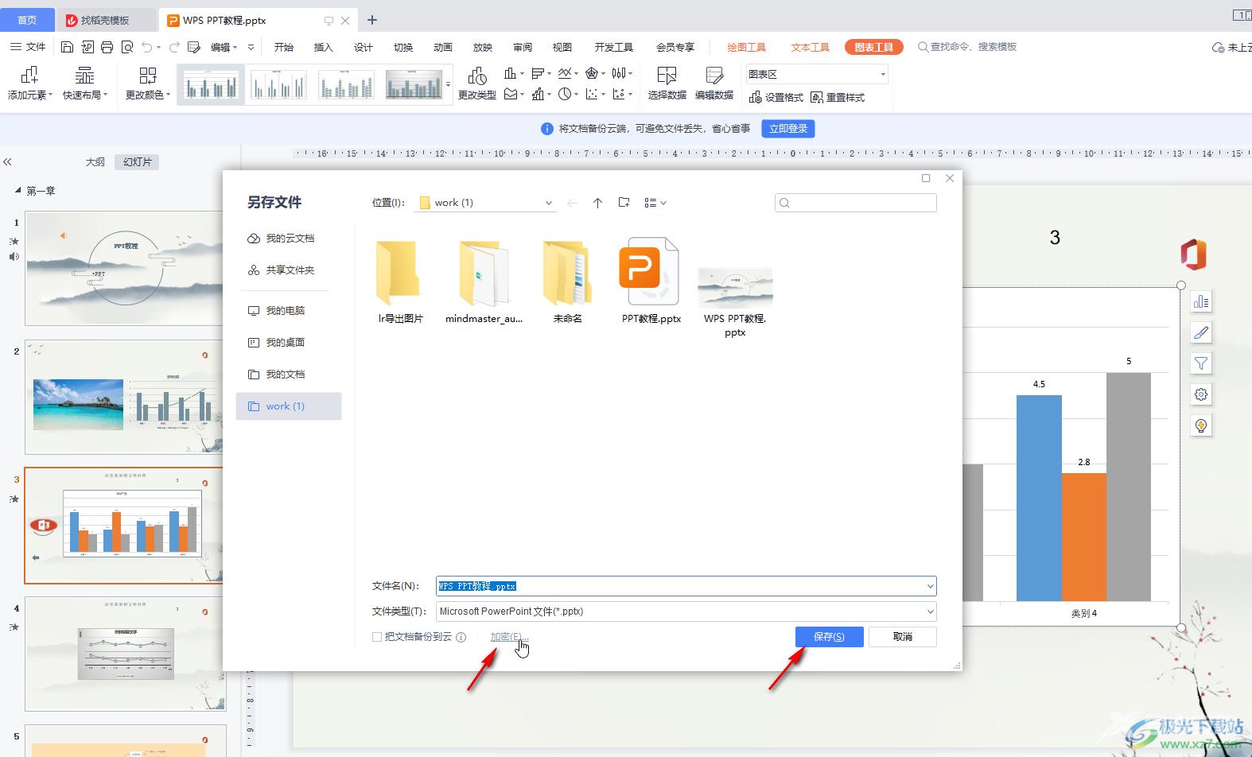
Task: Switch to 开始 ribbon tab
Action: pos(284,47)
